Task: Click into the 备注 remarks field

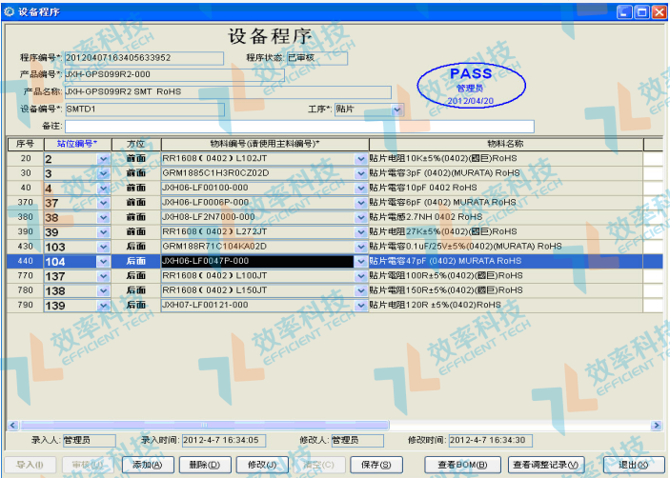Action: tap(299, 127)
